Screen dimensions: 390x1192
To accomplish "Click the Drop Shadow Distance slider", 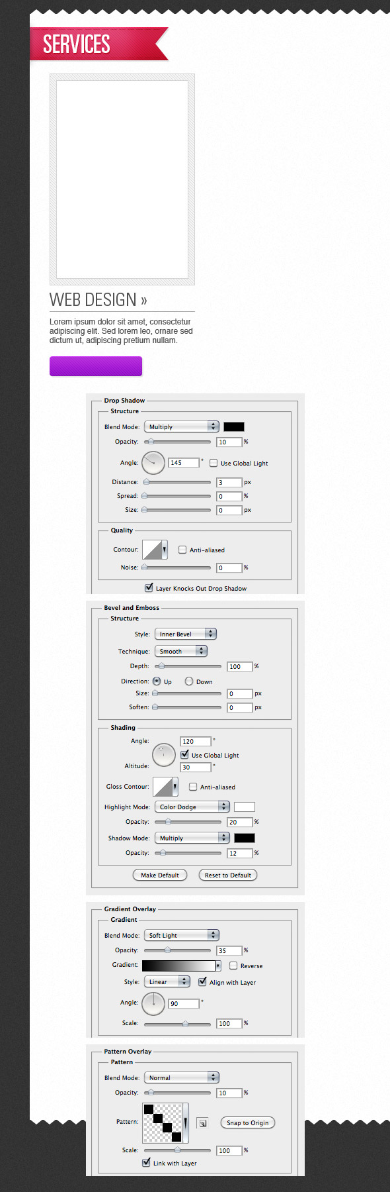I will click(x=177, y=482).
